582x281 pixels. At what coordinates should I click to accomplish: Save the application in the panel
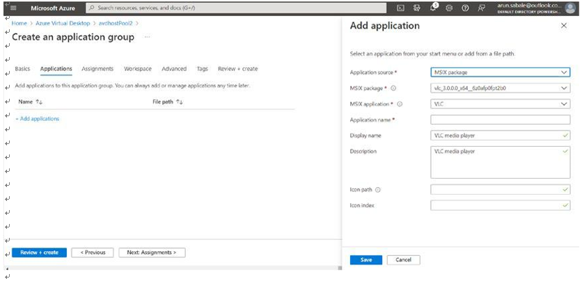tap(366, 260)
